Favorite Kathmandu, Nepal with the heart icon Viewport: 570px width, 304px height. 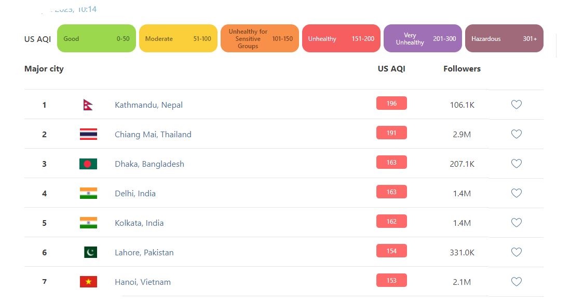coord(516,105)
